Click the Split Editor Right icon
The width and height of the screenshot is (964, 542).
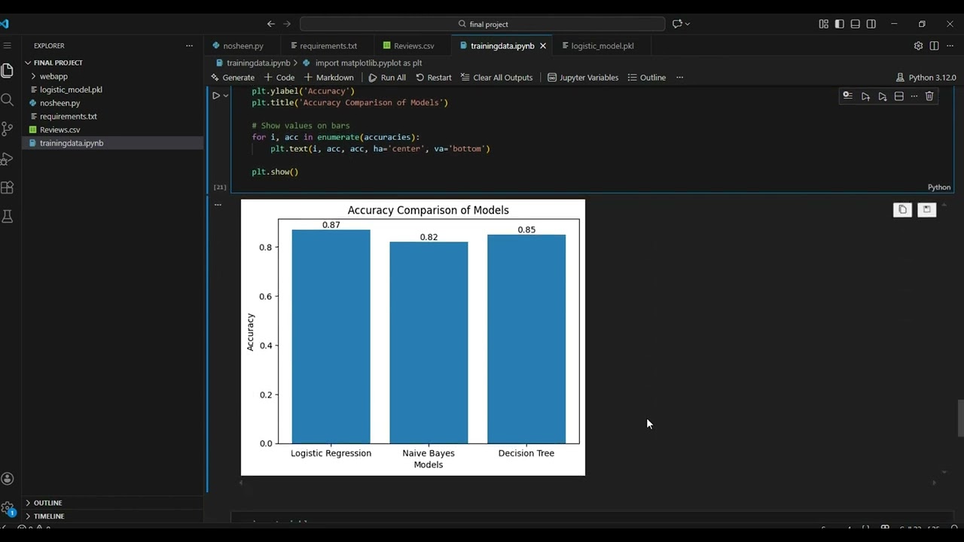(934, 46)
